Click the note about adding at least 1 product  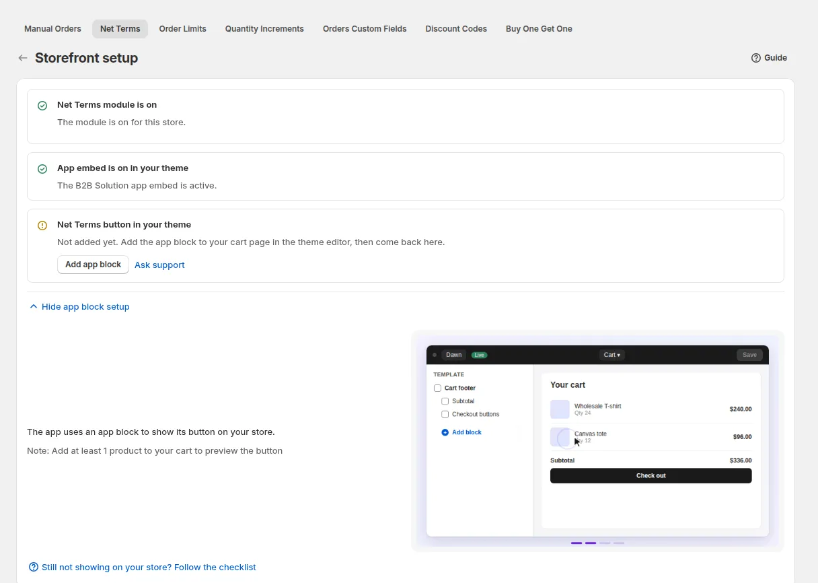(x=155, y=451)
